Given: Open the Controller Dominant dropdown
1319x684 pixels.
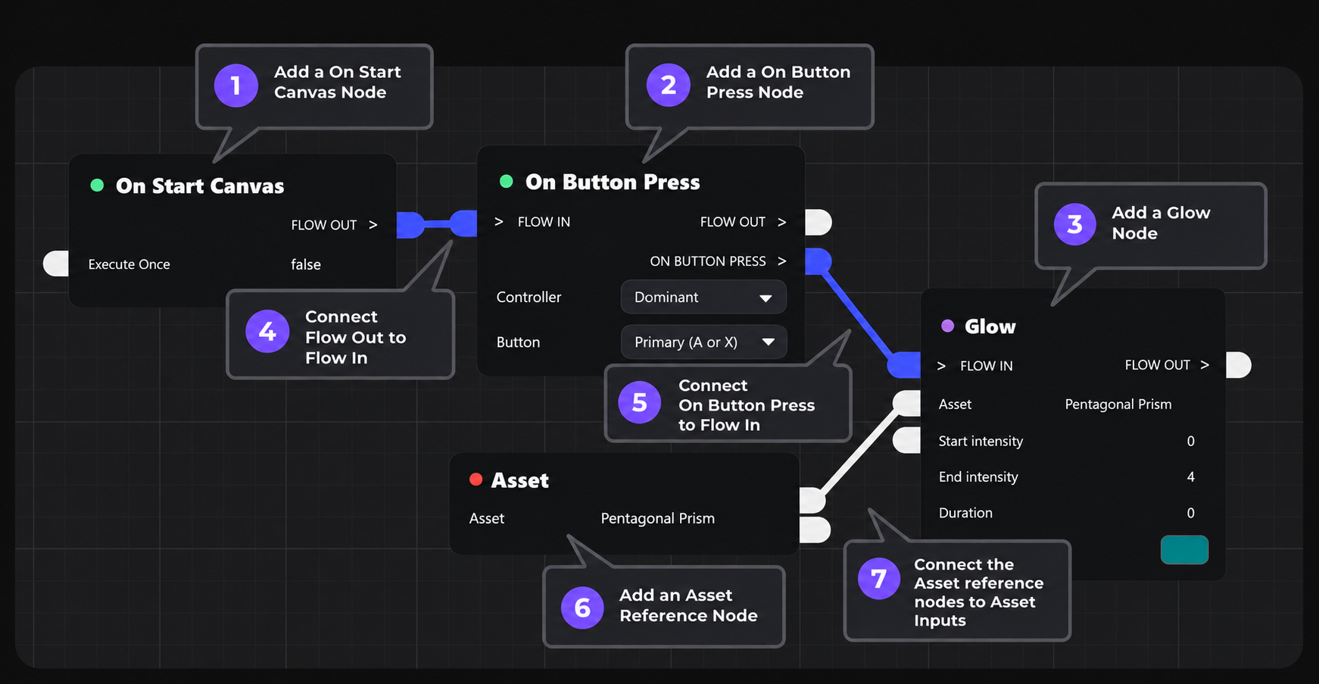Looking at the screenshot, I should point(703,297).
